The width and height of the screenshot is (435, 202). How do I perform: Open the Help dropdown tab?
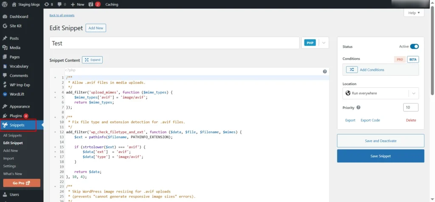click(x=413, y=13)
